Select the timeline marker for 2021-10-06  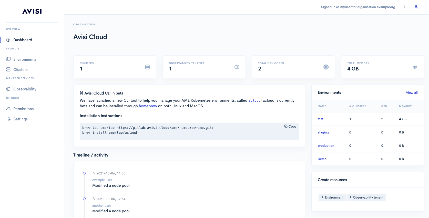(84, 173)
